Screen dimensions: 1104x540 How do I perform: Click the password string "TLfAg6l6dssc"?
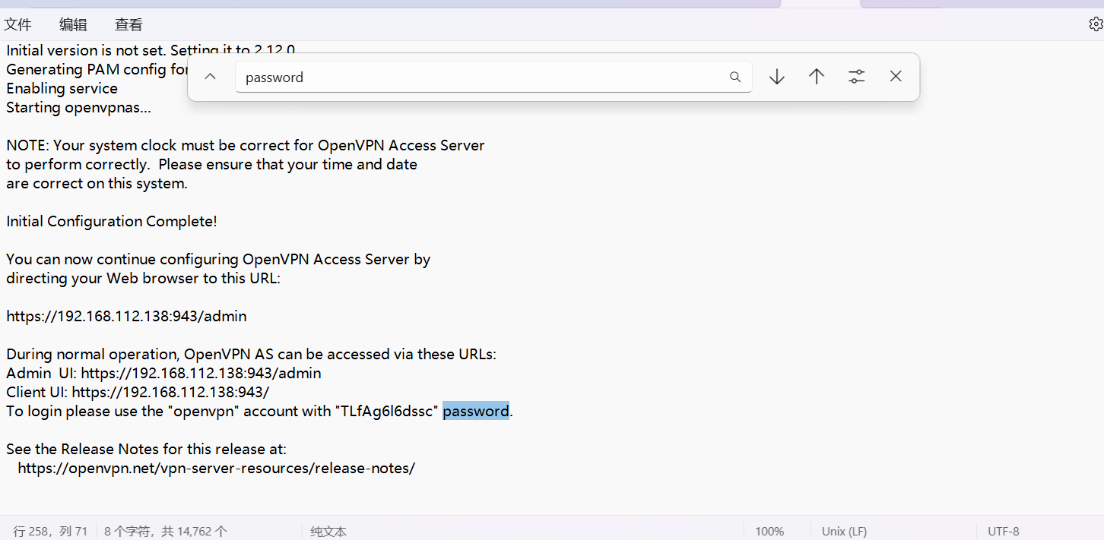(x=387, y=411)
